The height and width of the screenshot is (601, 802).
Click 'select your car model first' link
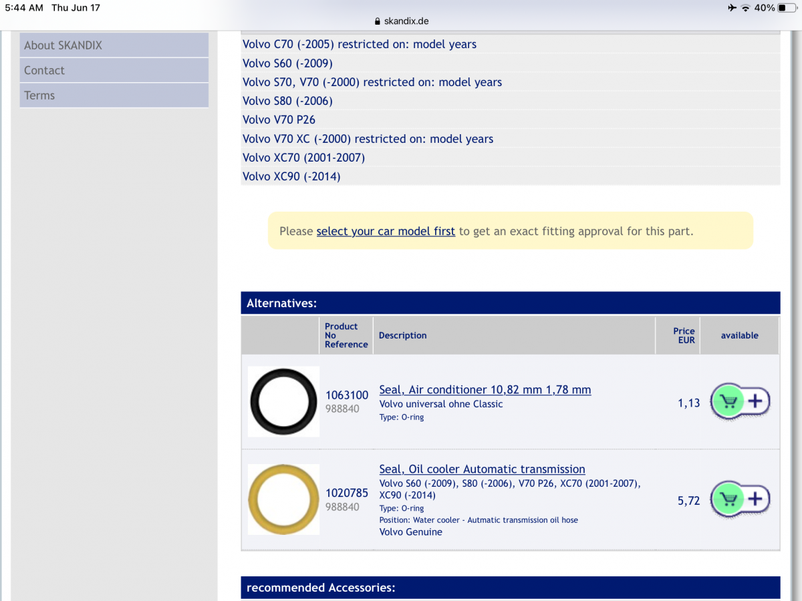pos(386,231)
